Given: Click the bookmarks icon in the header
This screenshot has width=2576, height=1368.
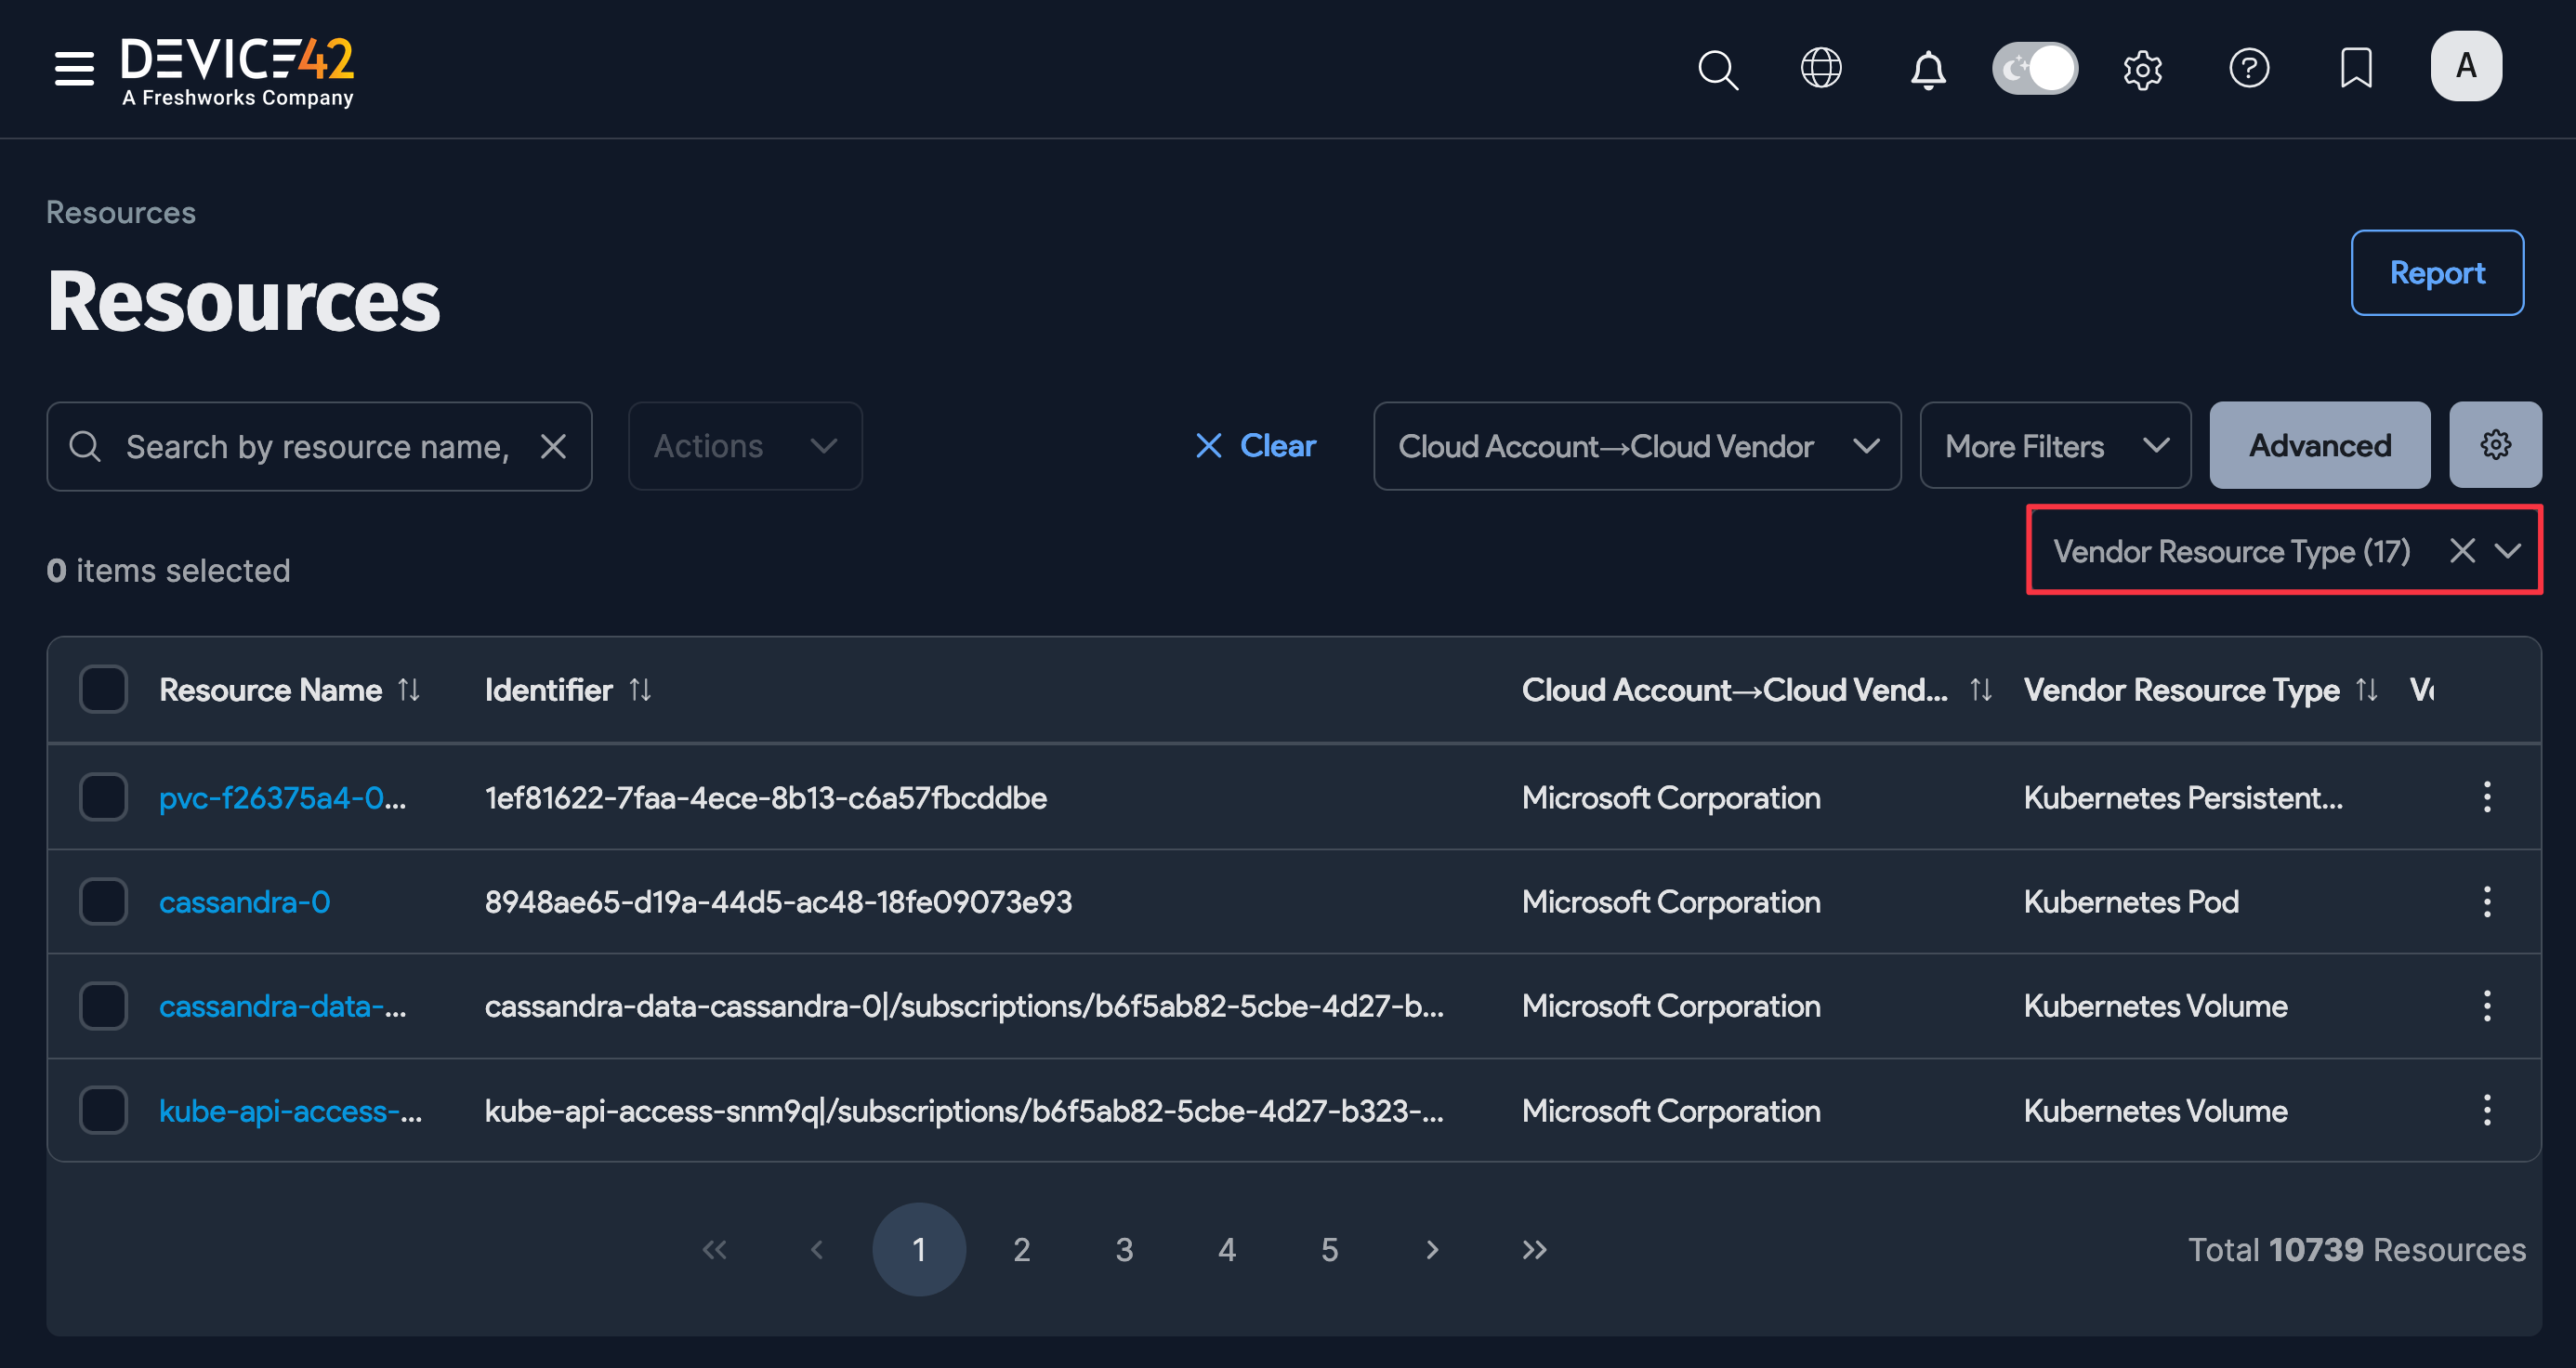Looking at the screenshot, I should click(x=2356, y=68).
